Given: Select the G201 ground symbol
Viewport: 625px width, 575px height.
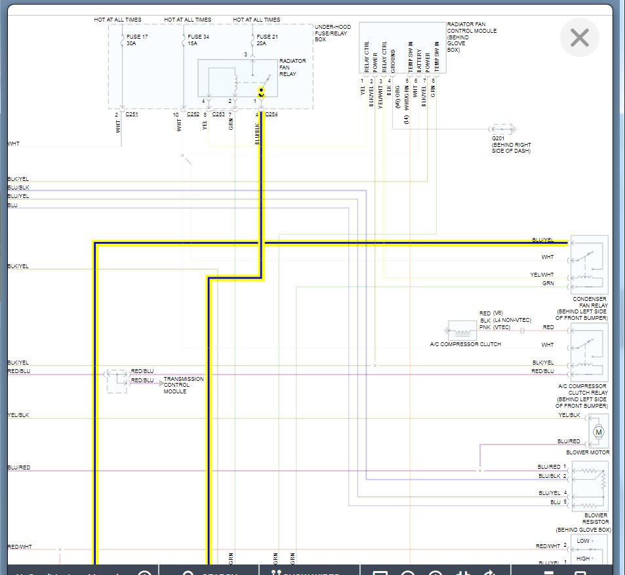Looking at the screenshot, I should tap(502, 129).
